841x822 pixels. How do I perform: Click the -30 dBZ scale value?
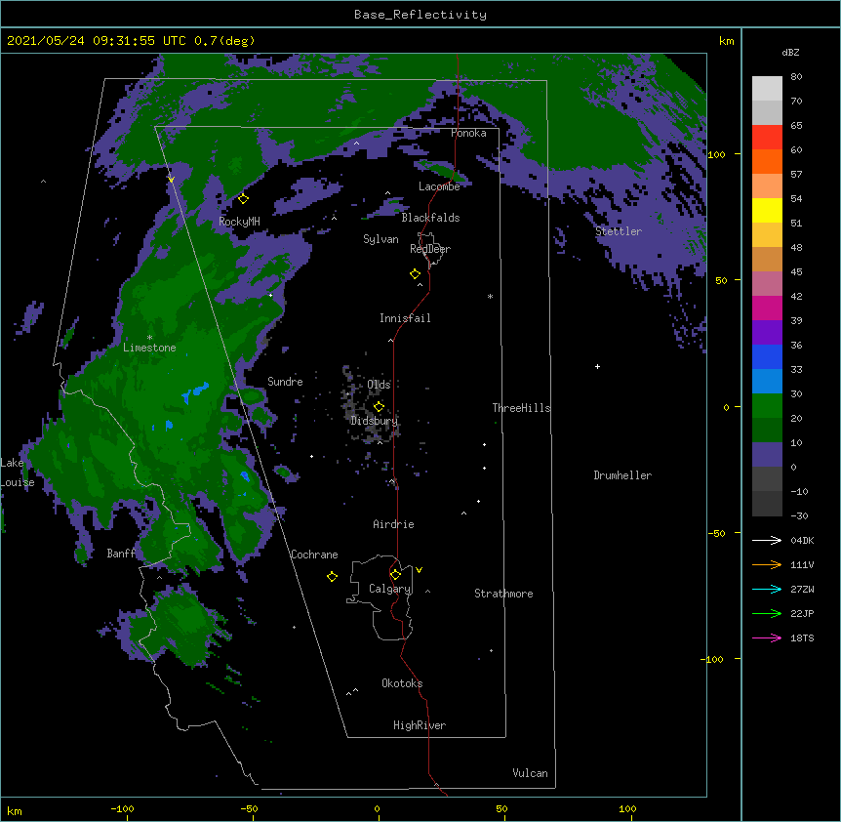799,516
